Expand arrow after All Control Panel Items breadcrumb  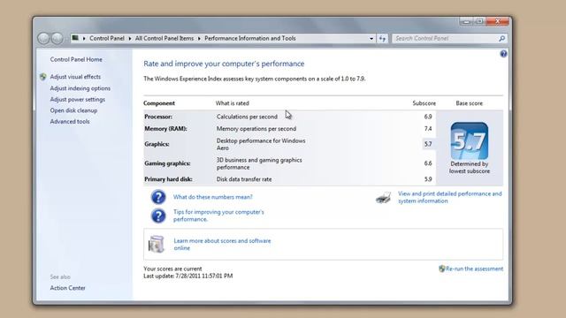199,38
